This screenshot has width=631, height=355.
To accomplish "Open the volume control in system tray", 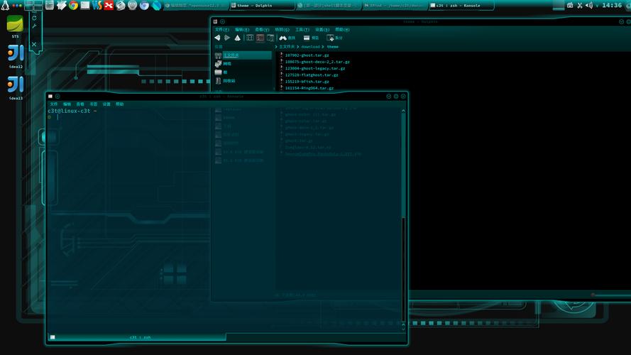I will (589, 5).
